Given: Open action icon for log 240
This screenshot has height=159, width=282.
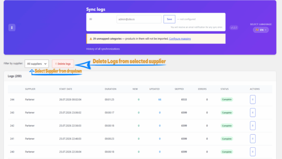Looking at the screenshot, I should (x=252, y=152).
